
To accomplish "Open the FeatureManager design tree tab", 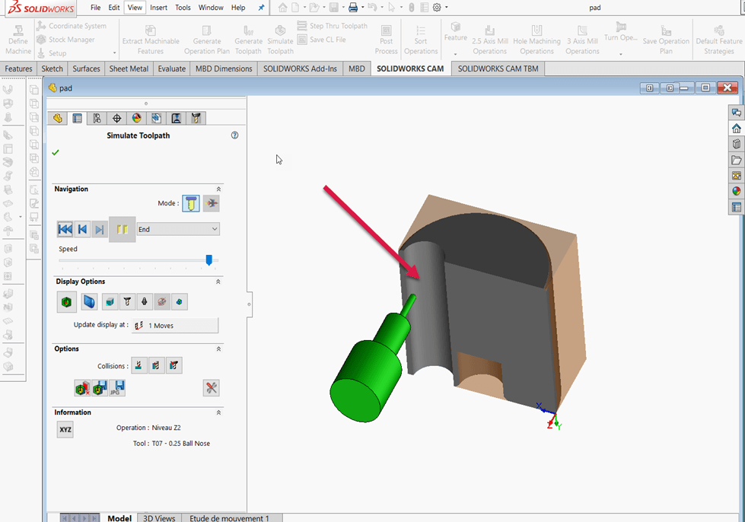I will pos(58,118).
